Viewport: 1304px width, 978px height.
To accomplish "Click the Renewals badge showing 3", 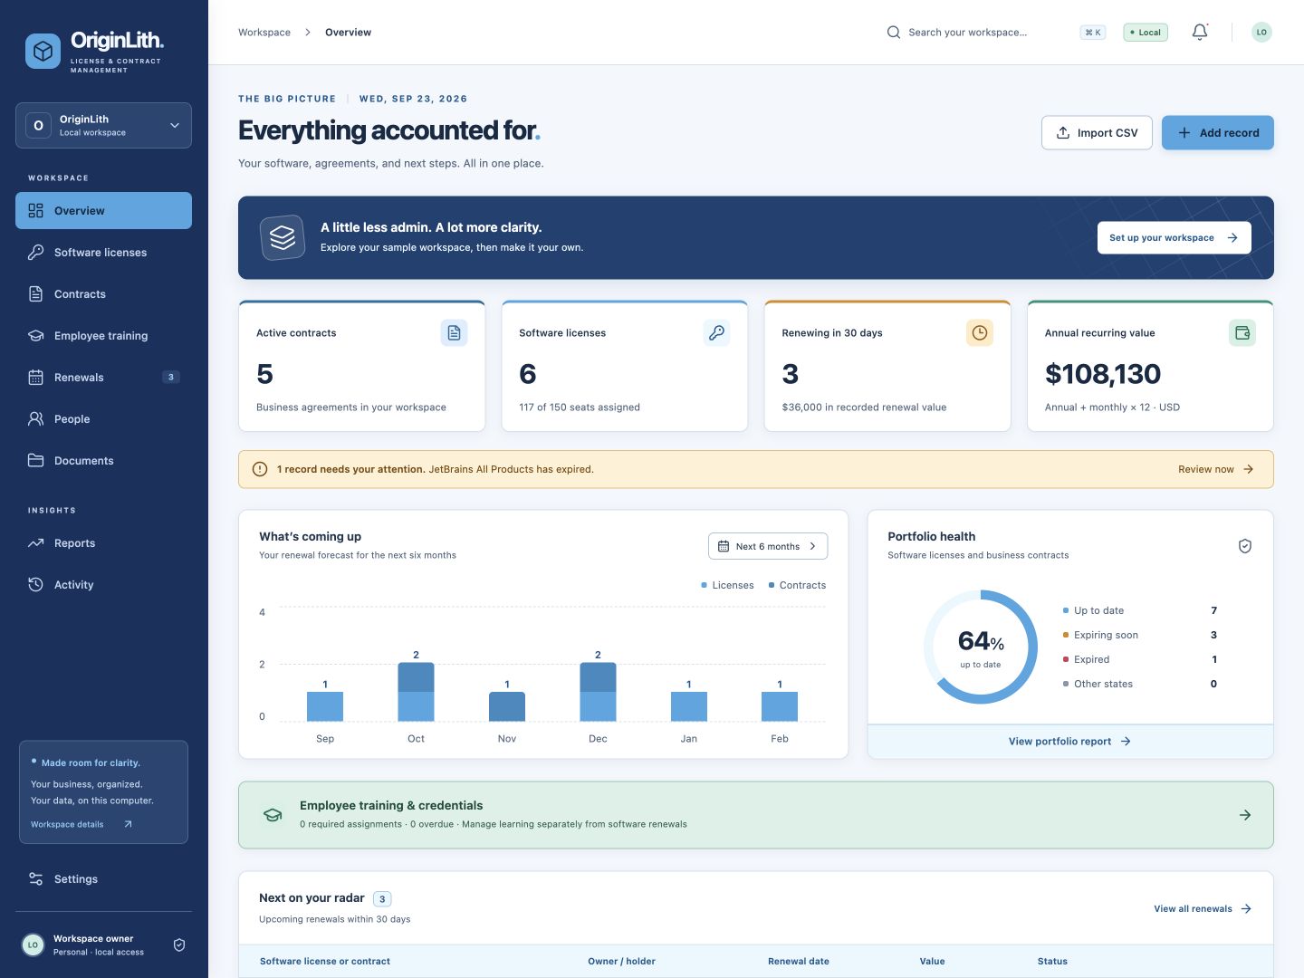I will 171,377.
